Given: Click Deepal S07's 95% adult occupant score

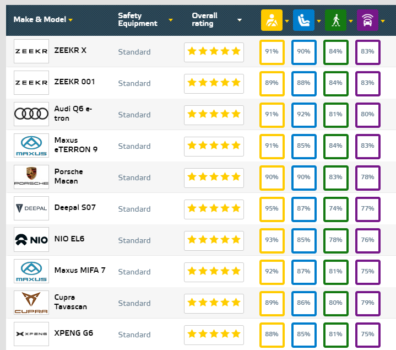Looking at the screenshot, I should [x=272, y=209].
